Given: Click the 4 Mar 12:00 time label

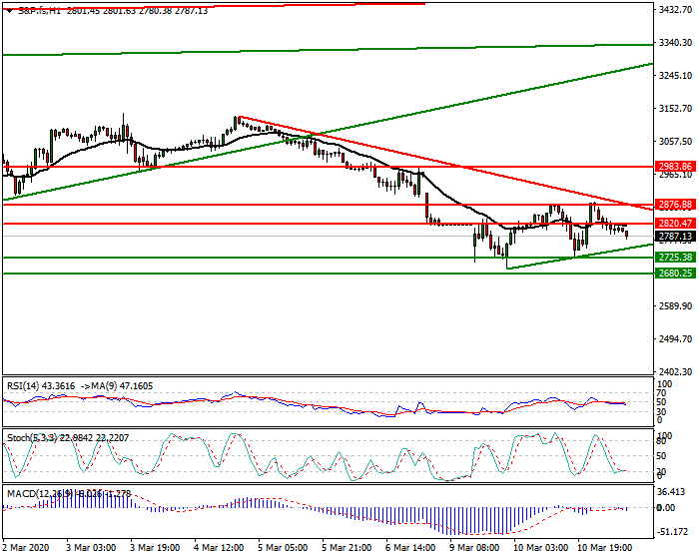Looking at the screenshot, I should (219, 547).
